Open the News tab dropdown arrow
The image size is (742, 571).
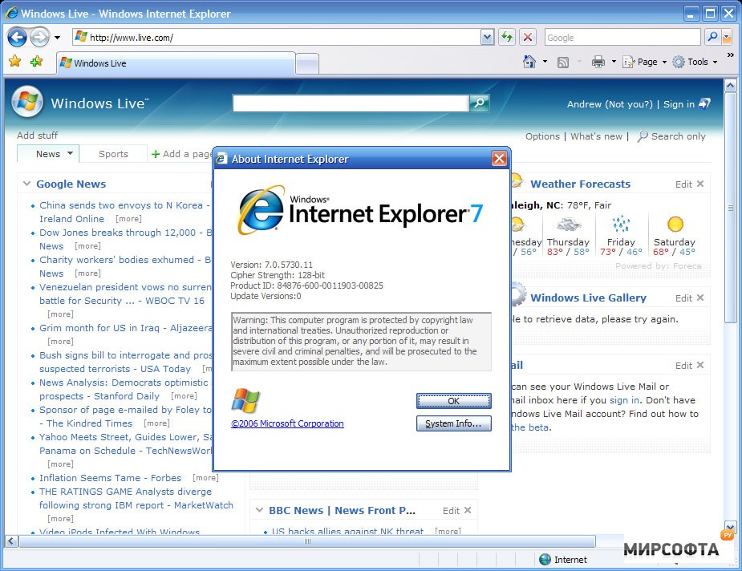(70, 153)
